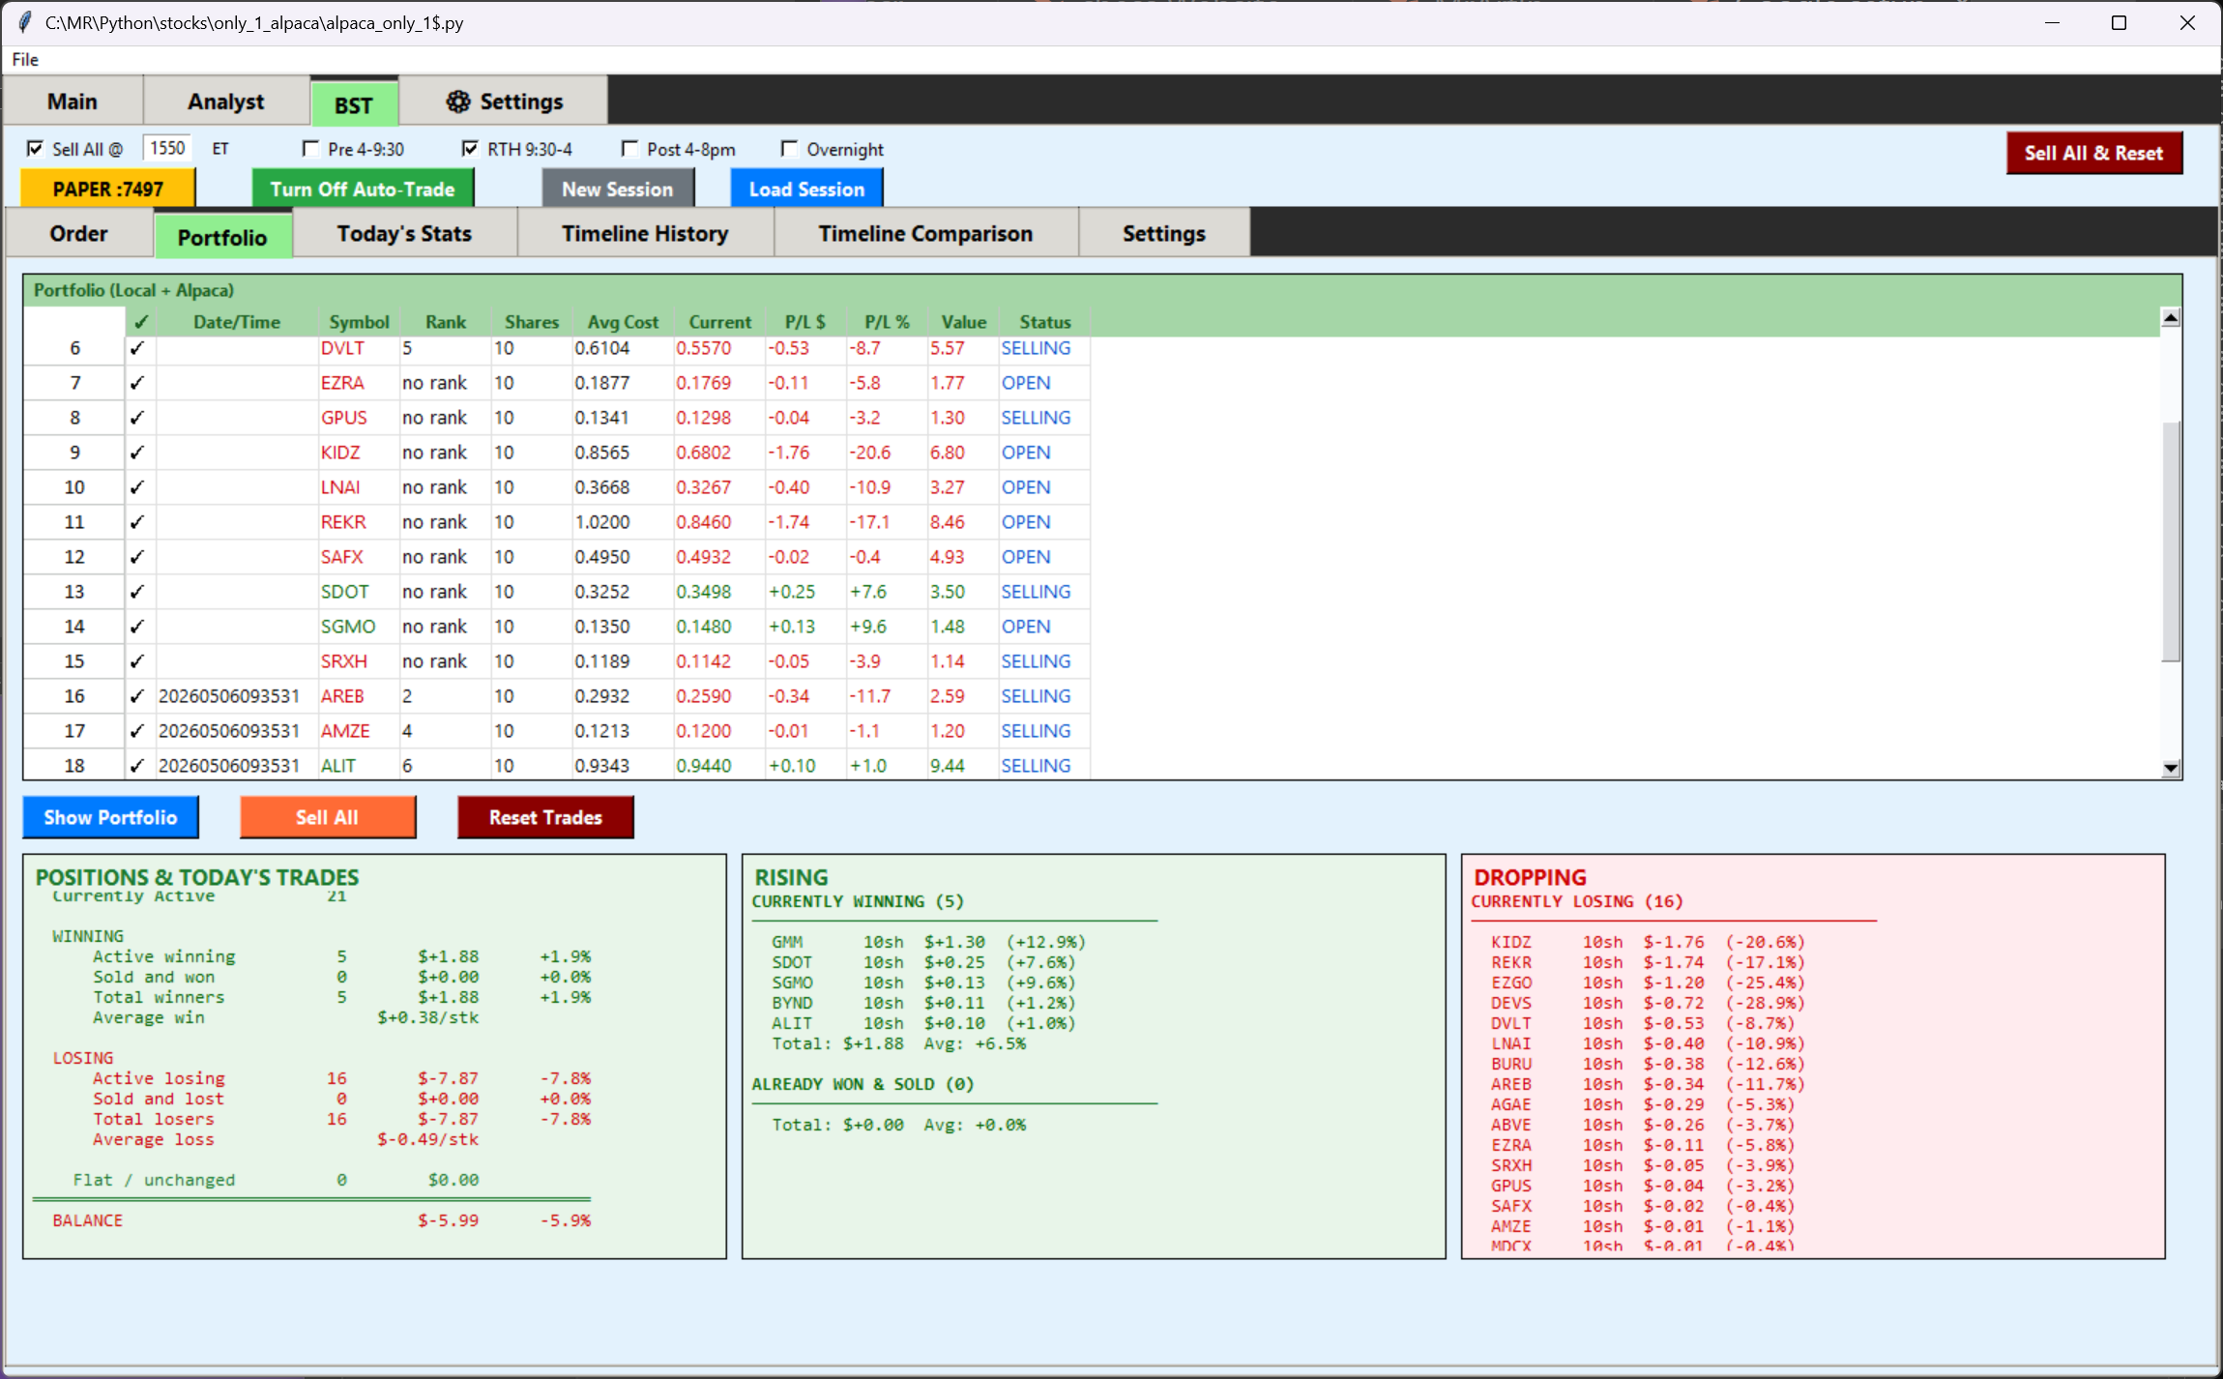This screenshot has width=2223, height=1379.
Task: Open the Order sub-tab
Action: [x=79, y=233]
